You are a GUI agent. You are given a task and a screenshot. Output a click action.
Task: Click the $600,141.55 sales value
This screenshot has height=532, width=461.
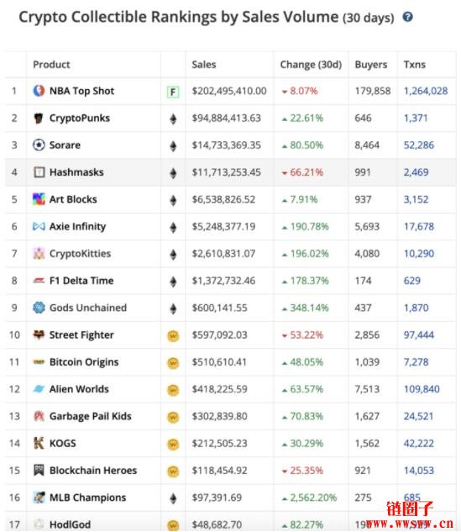[220, 308]
